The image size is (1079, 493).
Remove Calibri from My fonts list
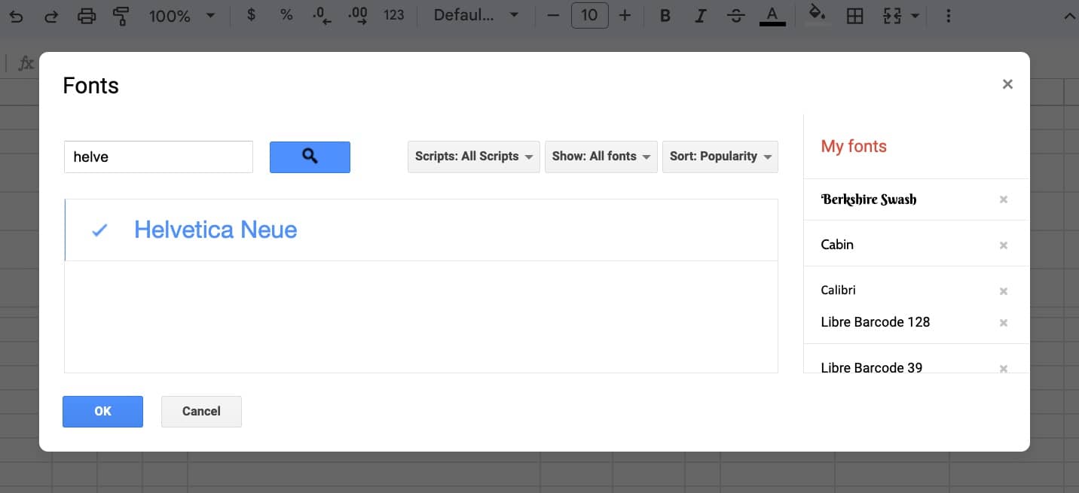tap(1003, 291)
